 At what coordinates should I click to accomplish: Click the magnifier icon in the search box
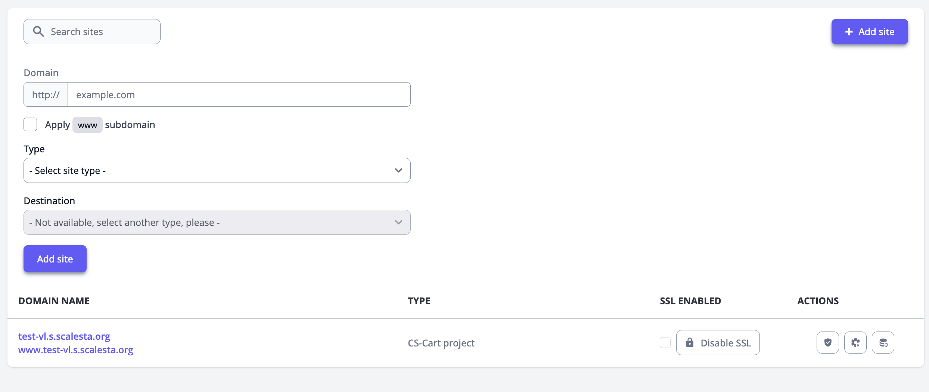38,31
